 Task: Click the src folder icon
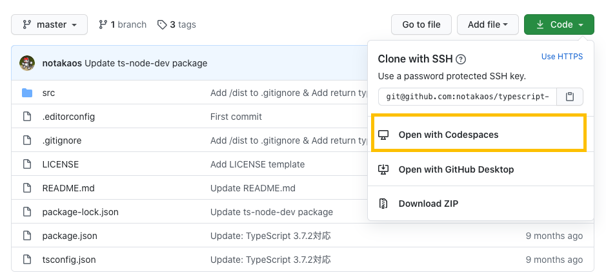click(27, 93)
